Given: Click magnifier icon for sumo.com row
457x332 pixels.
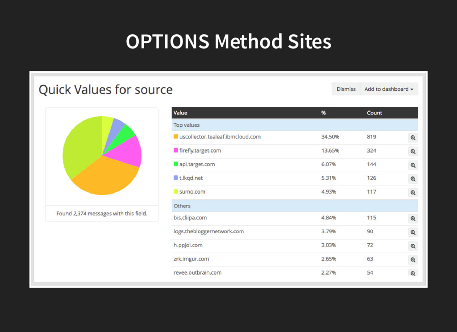Looking at the screenshot, I should [x=413, y=193].
